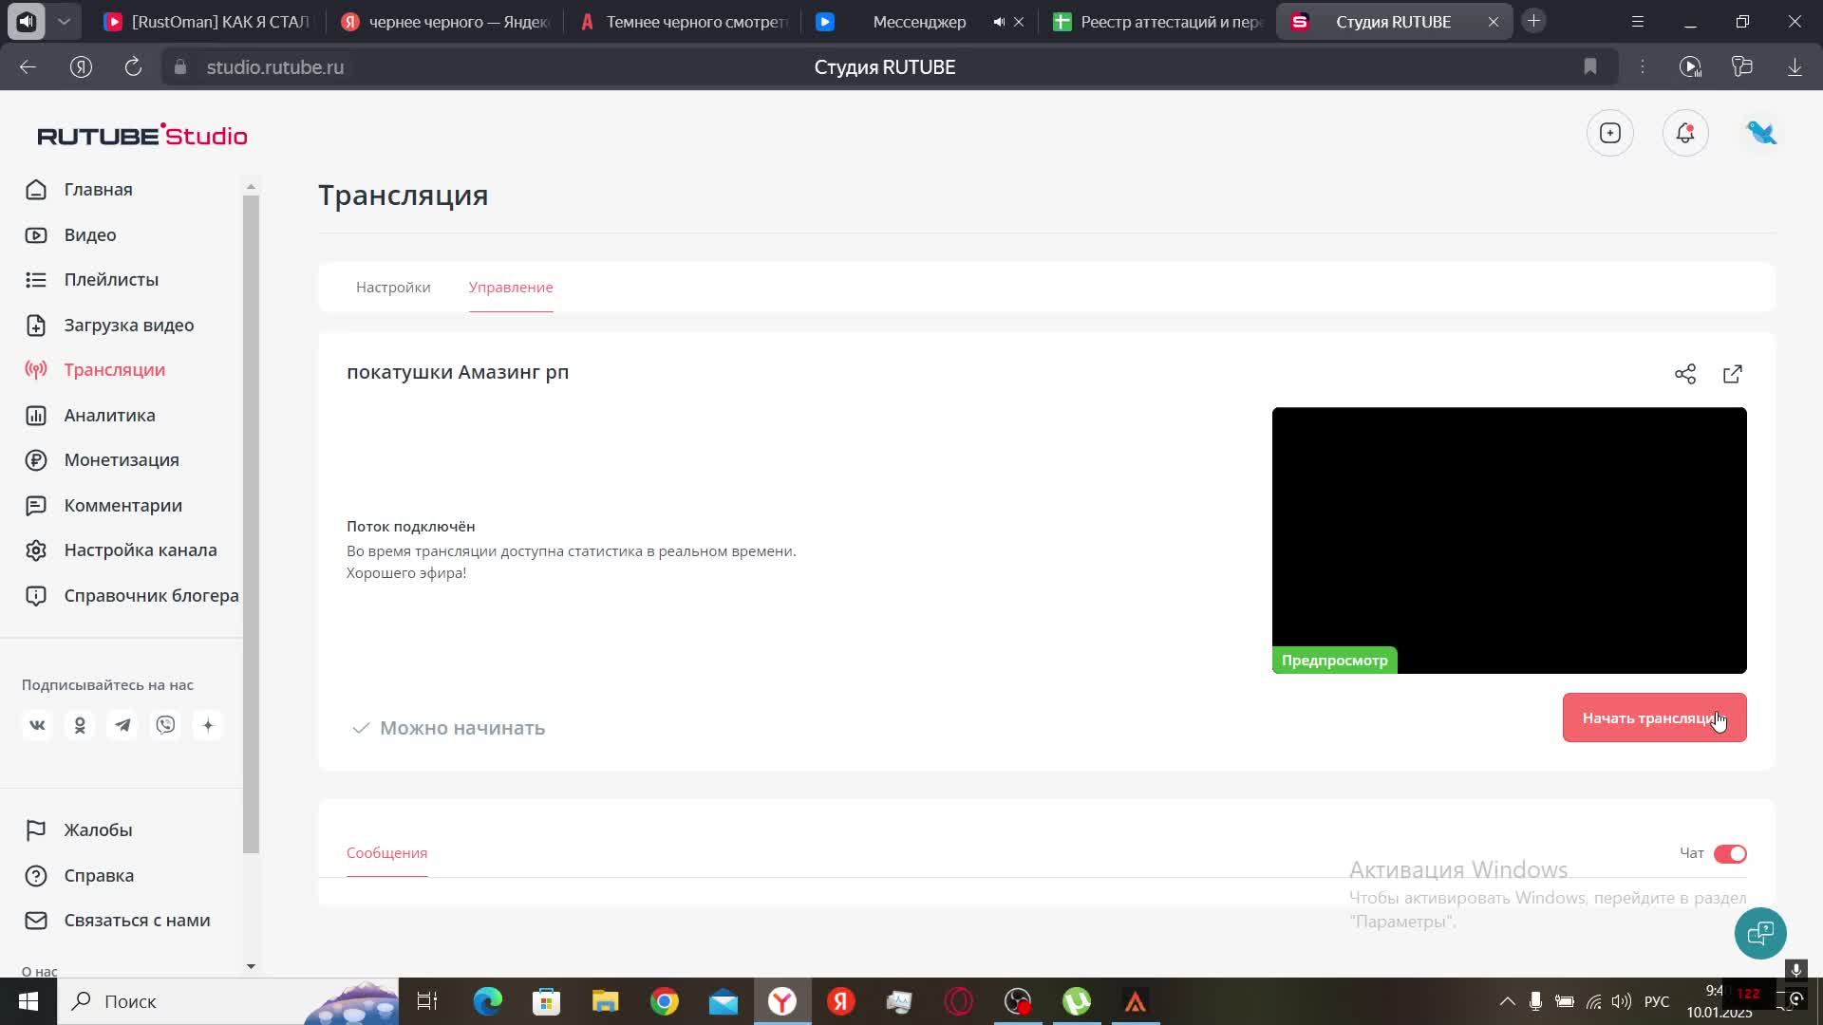Open the Viber social icon
Image resolution: width=1823 pixels, height=1025 pixels.
tap(165, 726)
